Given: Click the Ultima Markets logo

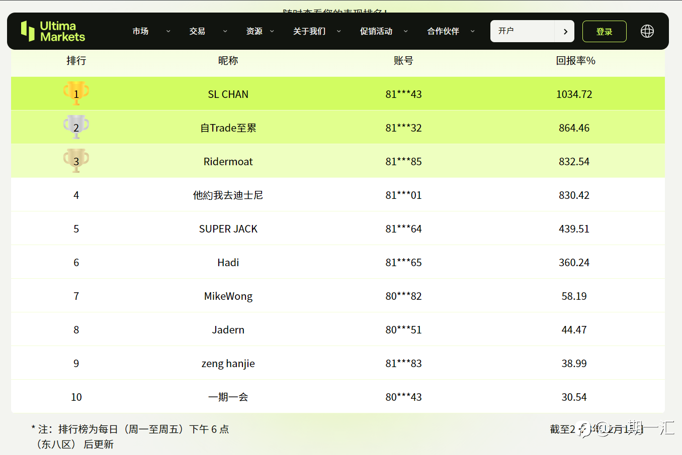Looking at the screenshot, I should point(53,31).
